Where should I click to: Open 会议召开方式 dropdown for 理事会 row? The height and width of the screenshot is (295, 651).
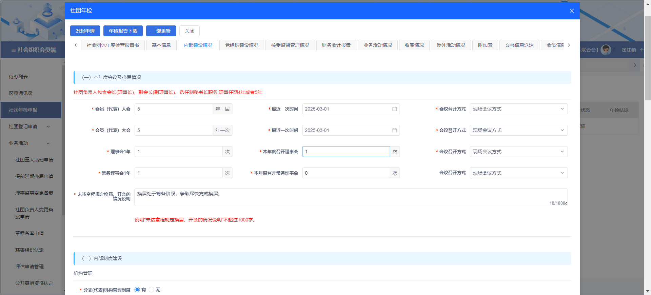(518, 152)
